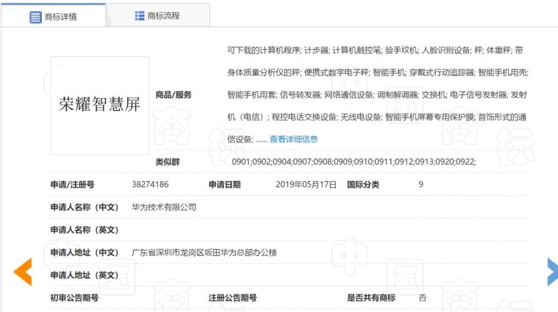
Task: Click the 商品/服务 label
Action: 174,95
